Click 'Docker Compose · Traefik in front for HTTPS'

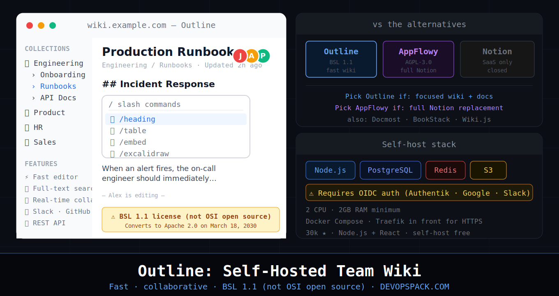[x=394, y=221]
